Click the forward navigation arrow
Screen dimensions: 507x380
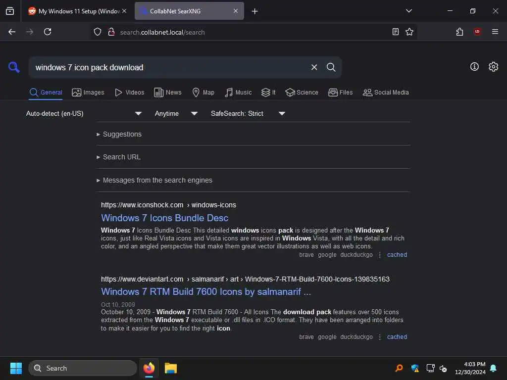30,32
